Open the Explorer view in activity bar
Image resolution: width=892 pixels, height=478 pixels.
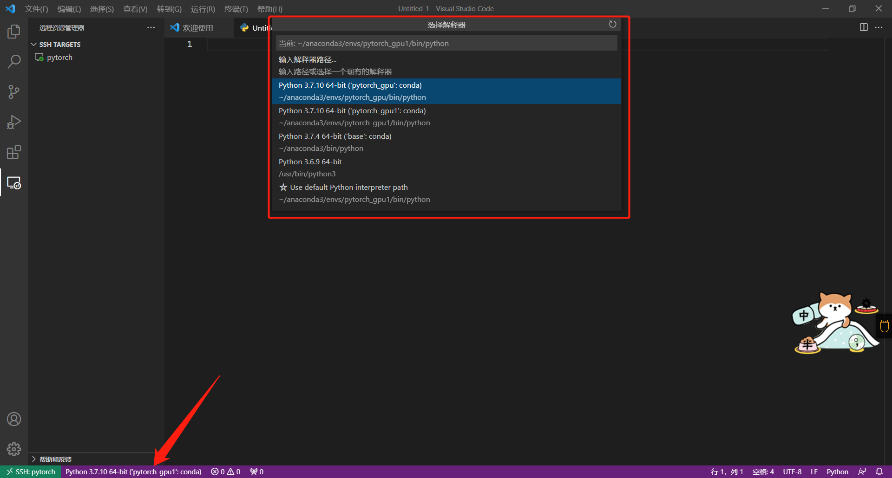click(14, 32)
